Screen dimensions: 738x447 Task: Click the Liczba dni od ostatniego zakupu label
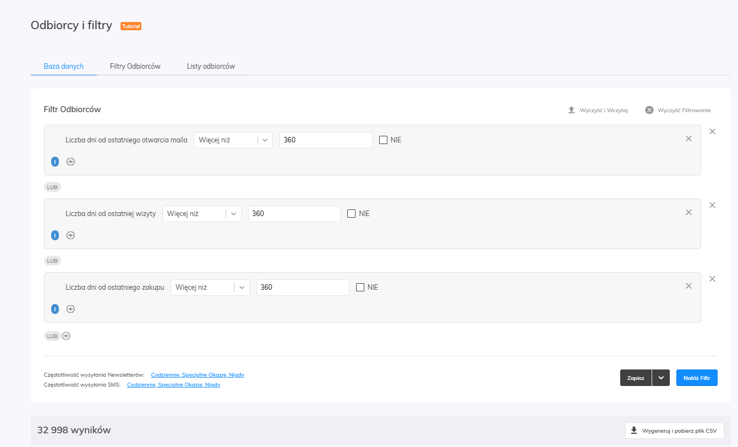tap(115, 288)
